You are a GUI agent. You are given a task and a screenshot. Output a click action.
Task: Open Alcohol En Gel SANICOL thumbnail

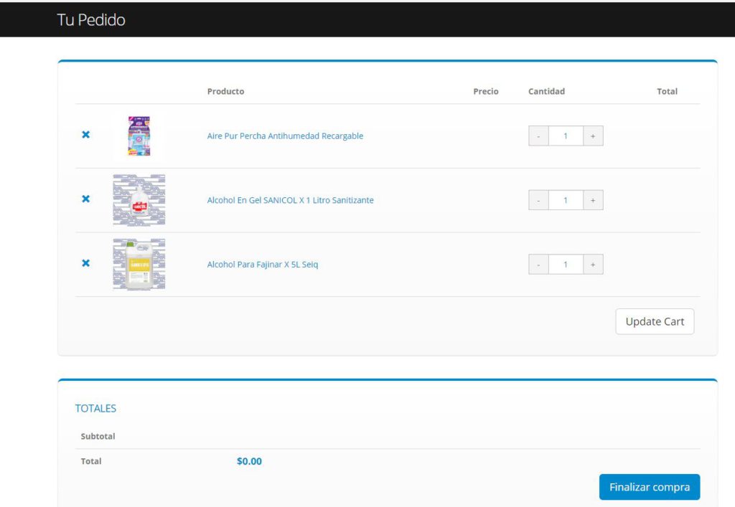pos(139,200)
